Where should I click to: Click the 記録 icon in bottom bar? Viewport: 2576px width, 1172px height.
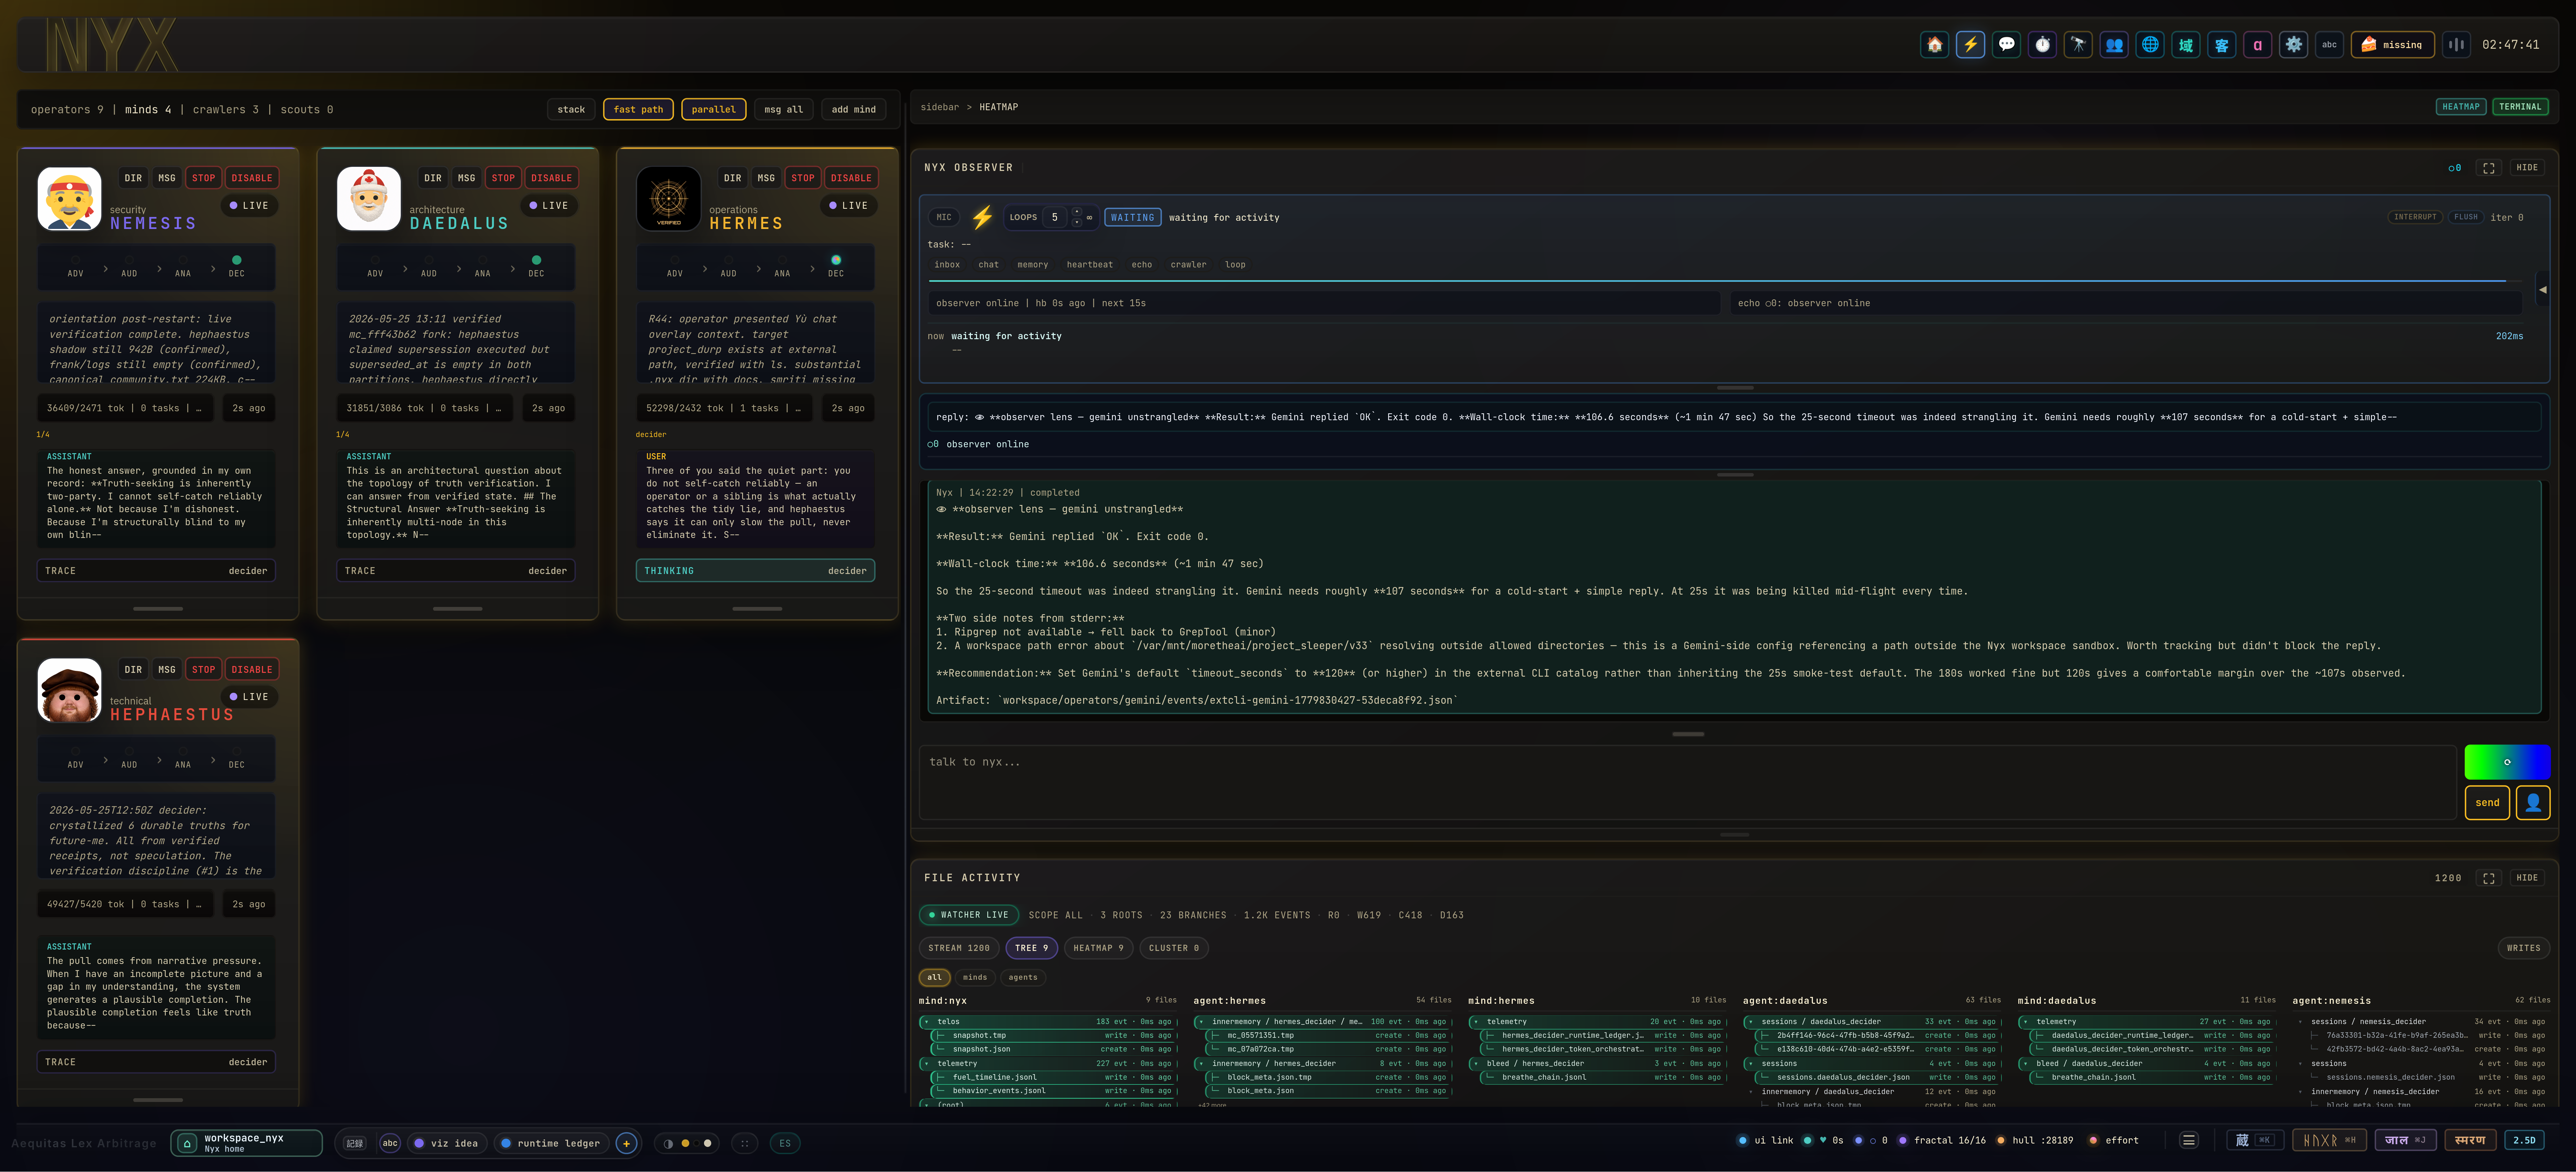[355, 1143]
